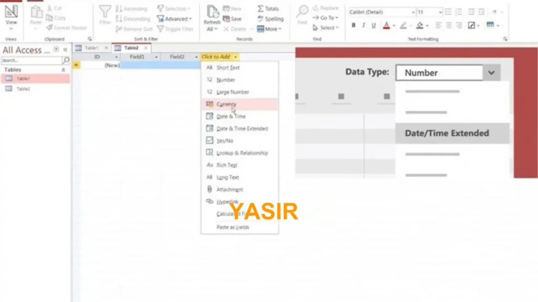Open the font name combo box
The width and height of the screenshot is (538, 302).
tap(381, 12)
